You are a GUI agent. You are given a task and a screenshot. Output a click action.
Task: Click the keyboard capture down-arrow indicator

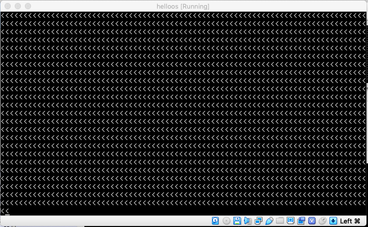pyautogui.click(x=333, y=221)
